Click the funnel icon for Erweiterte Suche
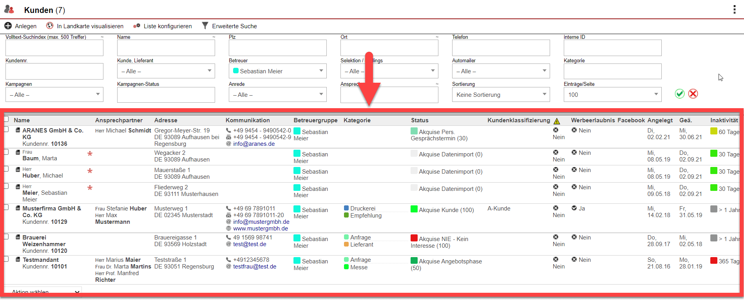This screenshot has width=744, height=301. tap(205, 26)
